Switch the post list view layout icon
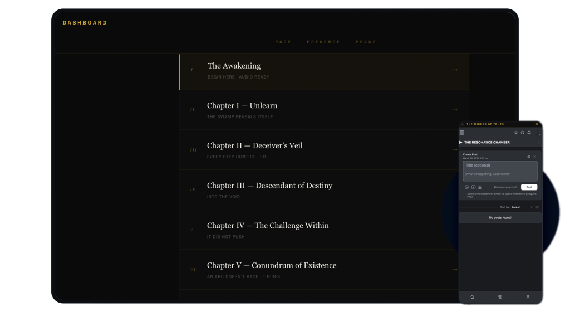 click(537, 207)
